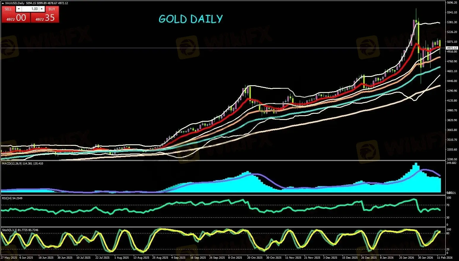This screenshot has height=261, width=459.
Task: Click the 25 Aug 2025 date label
Action: coord(160,258)
